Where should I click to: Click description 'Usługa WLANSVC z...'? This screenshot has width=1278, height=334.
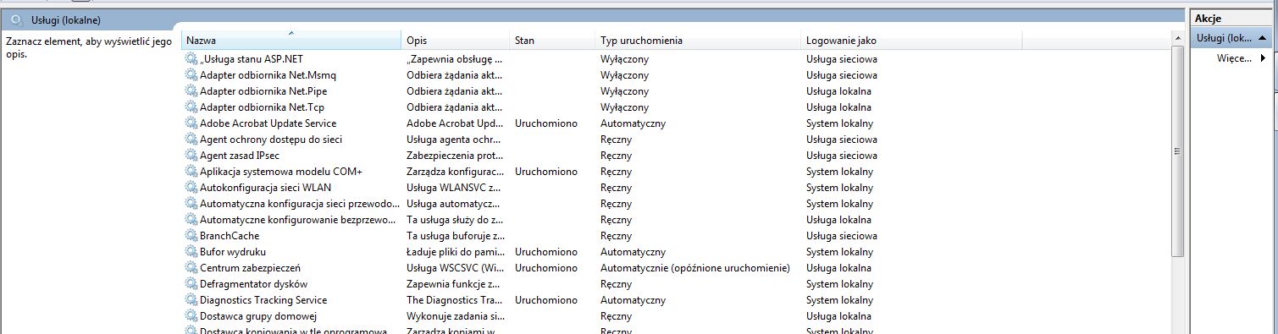pyautogui.click(x=454, y=188)
